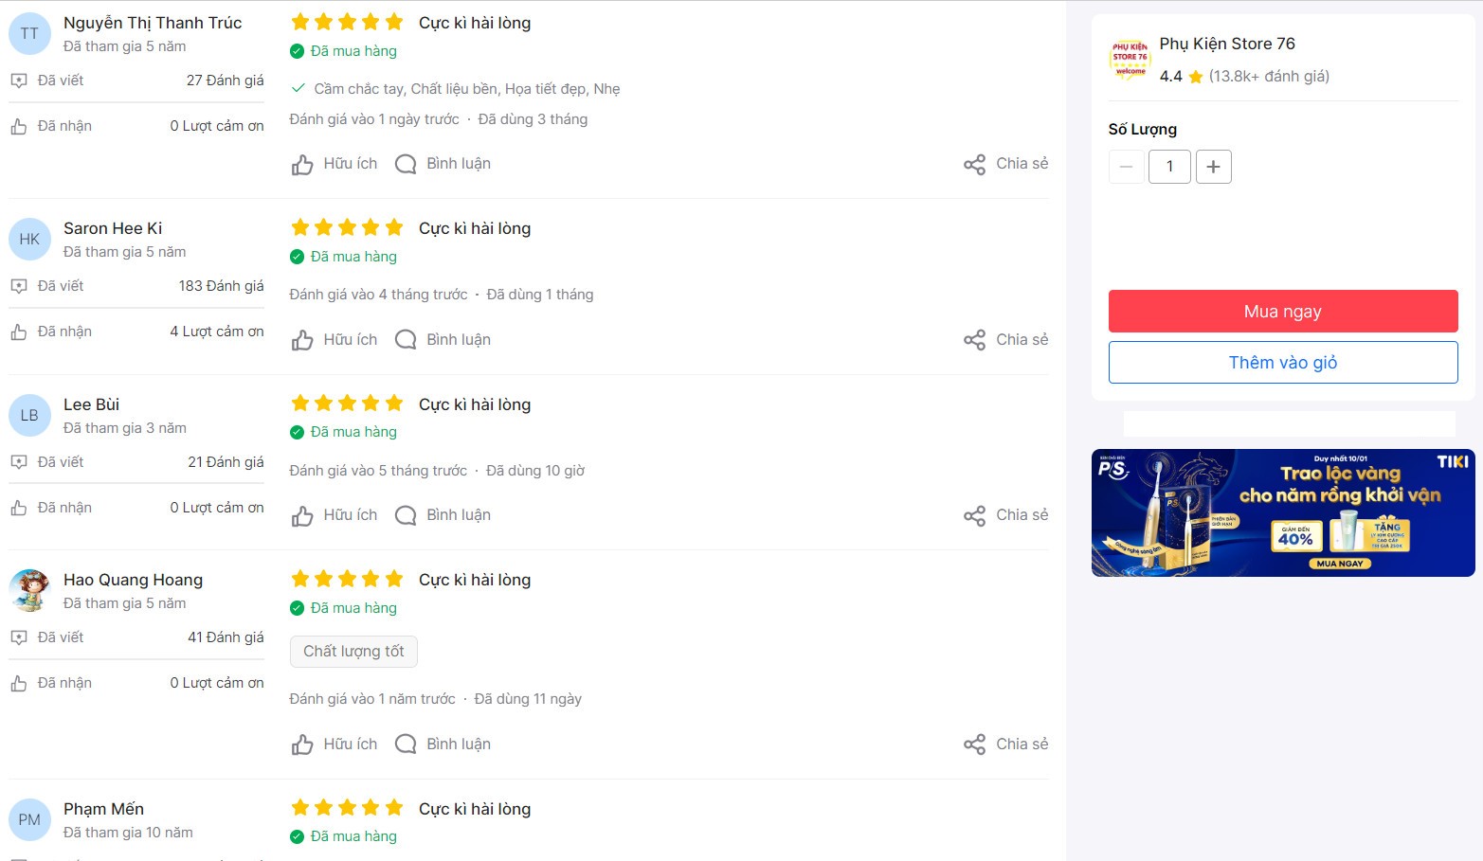The image size is (1483, 861).
Task: Open Phụ Kiện Store 76 shop name link
Action: (1227, 44)
